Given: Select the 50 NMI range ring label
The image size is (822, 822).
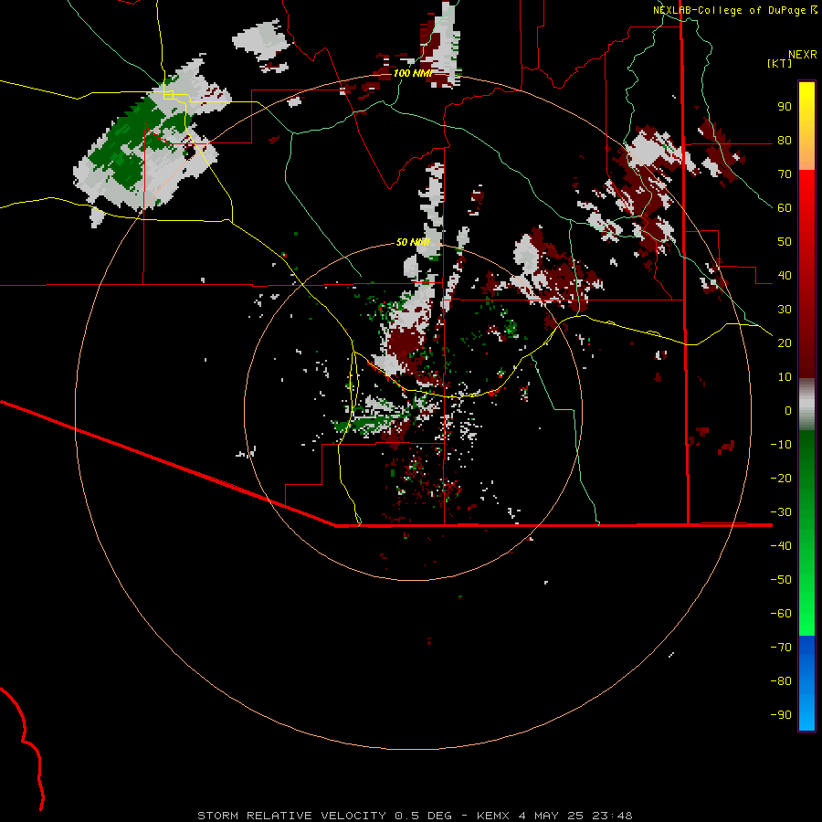Looking at the screenshot, I should click(413, 242).
